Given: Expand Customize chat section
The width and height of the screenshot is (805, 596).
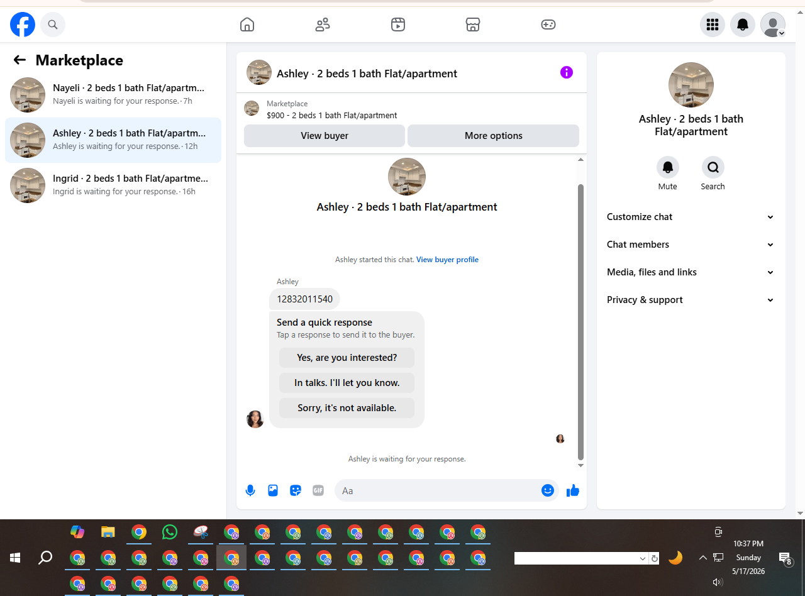Looking at the screenshot, I should pos(691,217).
